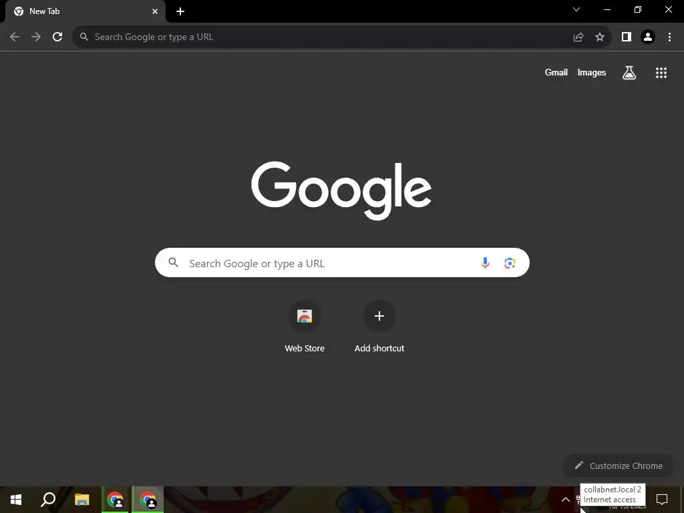Add a new shortcut tile
Screen dimensions: 684x513
pyautogui.click(x=379, y=327)
